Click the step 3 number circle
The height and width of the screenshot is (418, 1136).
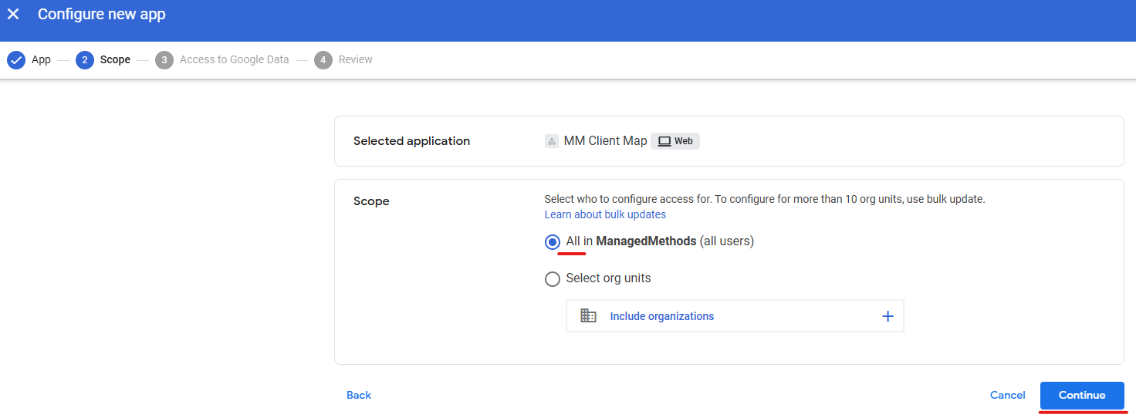[164, 60]
